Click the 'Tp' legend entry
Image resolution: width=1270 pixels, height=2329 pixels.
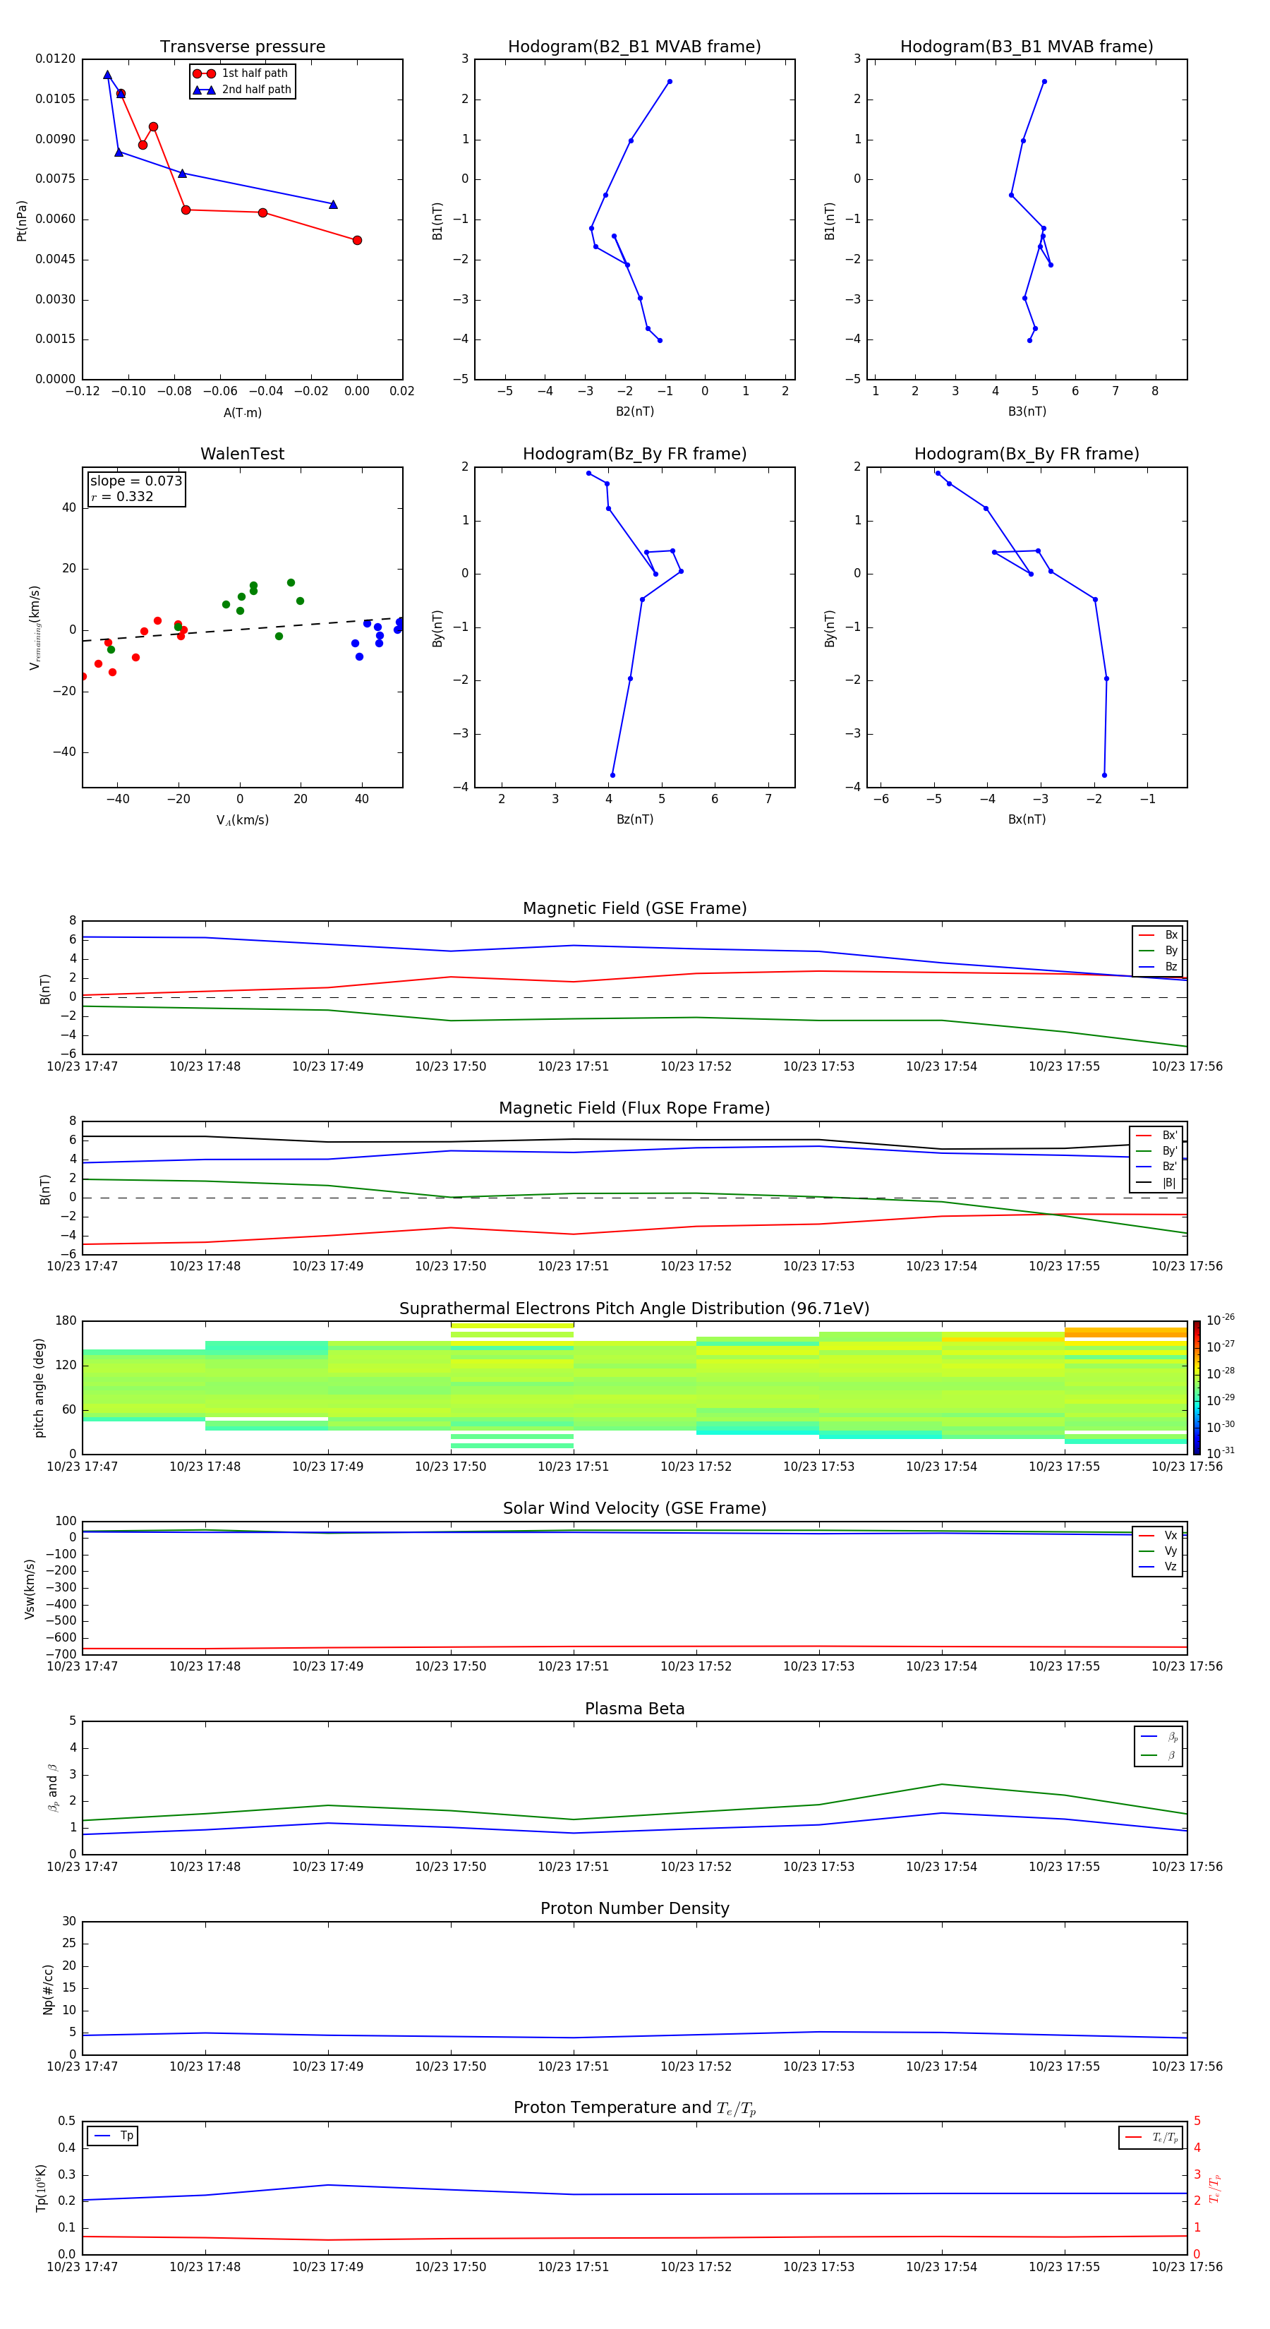pos(113,2136)
